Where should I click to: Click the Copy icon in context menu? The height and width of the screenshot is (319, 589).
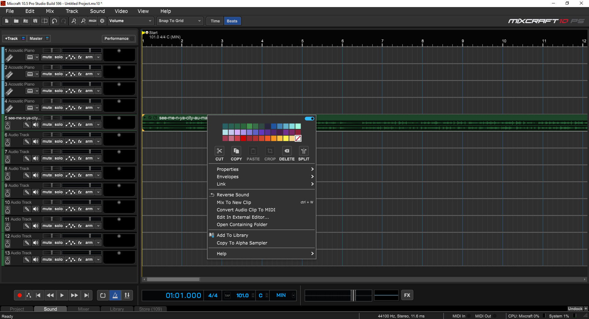(x=236, y=151)
